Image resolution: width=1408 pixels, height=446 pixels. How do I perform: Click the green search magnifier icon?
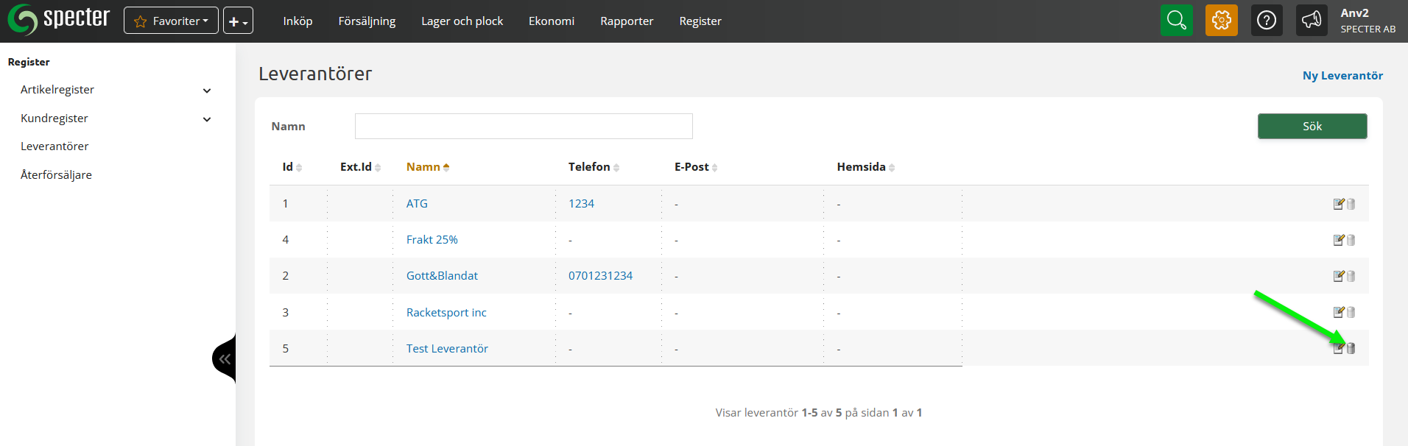pos(1176,21)
